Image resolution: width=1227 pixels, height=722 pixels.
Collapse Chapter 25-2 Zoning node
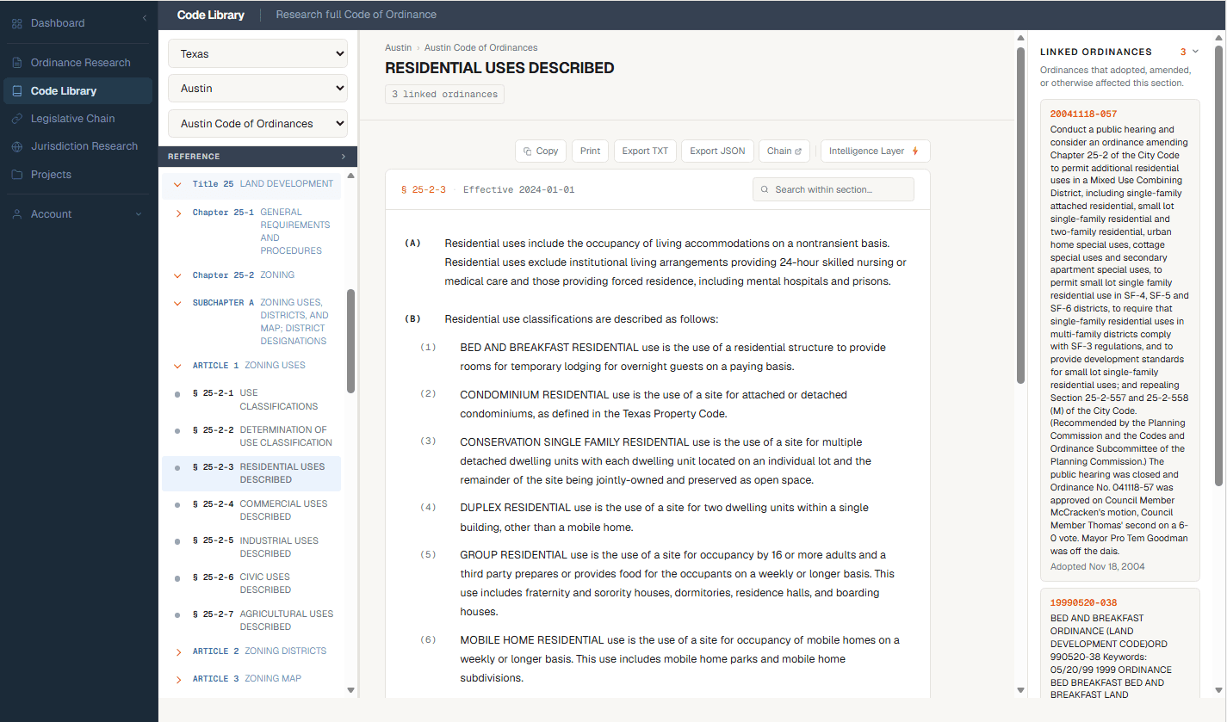[x=177, y=275]
